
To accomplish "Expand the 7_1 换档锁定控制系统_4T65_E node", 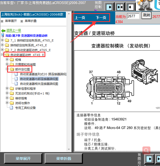I will tap(2, 40).
